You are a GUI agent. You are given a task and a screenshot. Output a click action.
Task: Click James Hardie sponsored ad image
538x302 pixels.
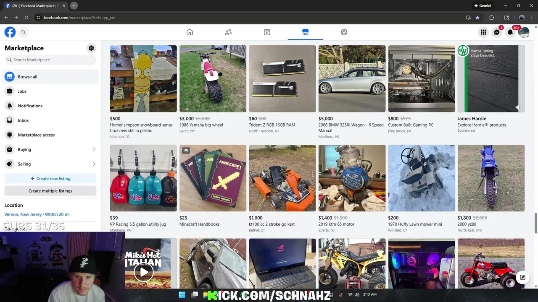(x=491, y=79)
